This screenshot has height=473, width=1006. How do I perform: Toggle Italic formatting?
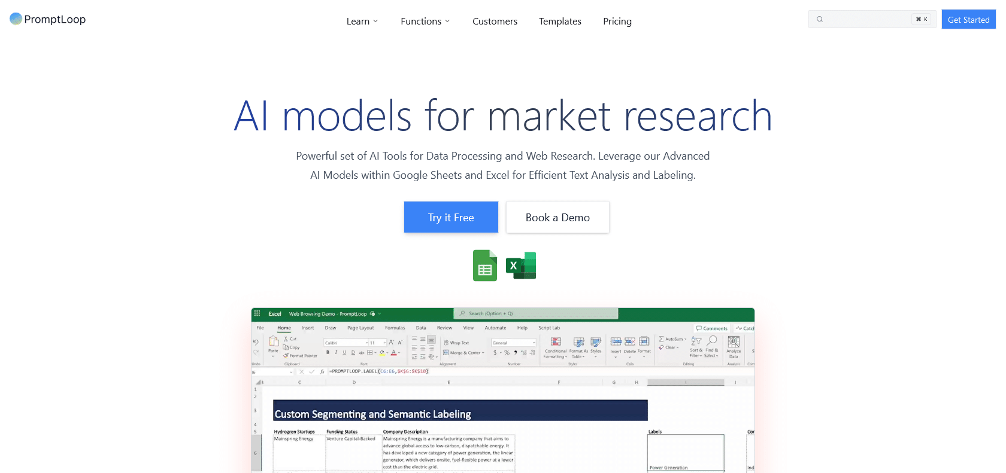[336, 353]
